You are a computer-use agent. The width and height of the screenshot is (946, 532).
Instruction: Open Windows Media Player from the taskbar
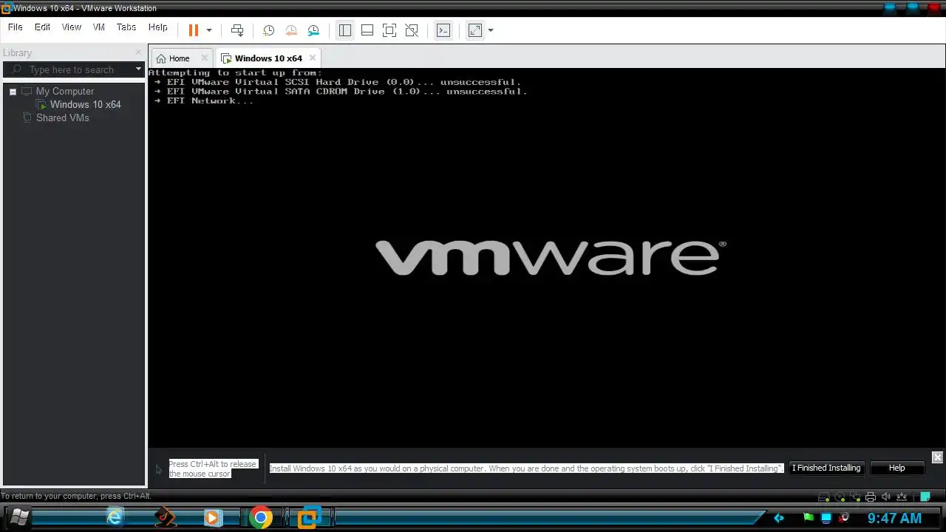pos(212,517)
